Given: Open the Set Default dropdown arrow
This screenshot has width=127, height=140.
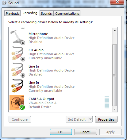Looking at the screenshot, I should [90, 119].
